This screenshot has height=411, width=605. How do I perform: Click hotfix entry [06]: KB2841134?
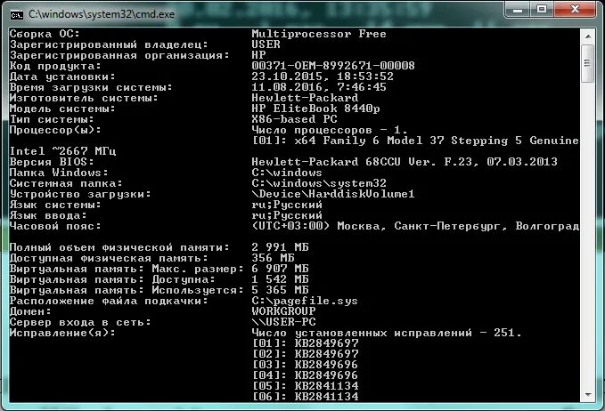[x=305, y=397]
